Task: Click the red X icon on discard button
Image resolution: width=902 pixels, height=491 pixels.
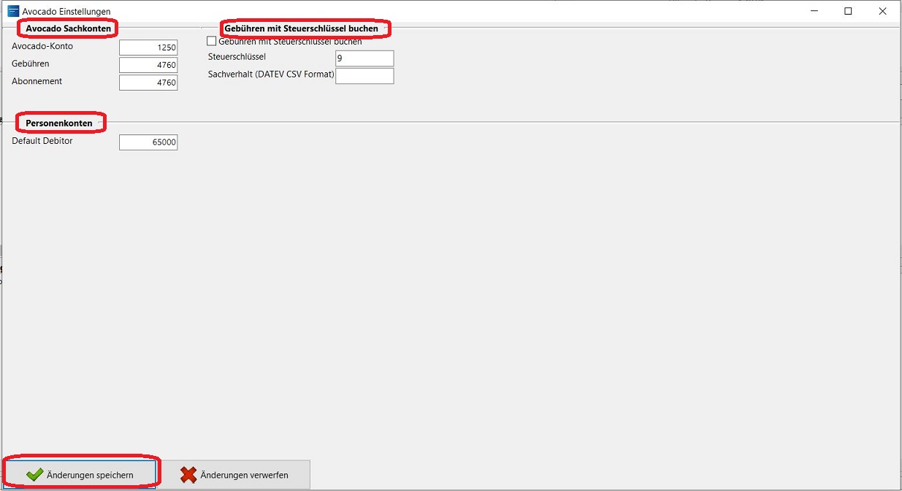Action: click(x=188, y=475)
